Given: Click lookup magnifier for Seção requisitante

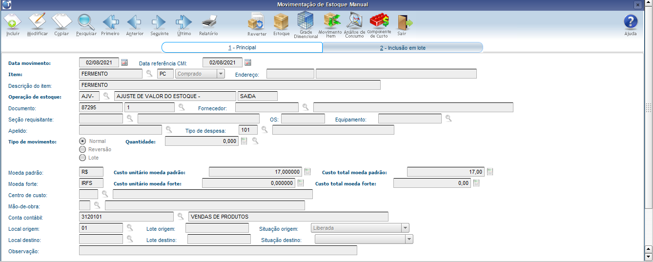Looking at the screenshot, I should 130,118.
